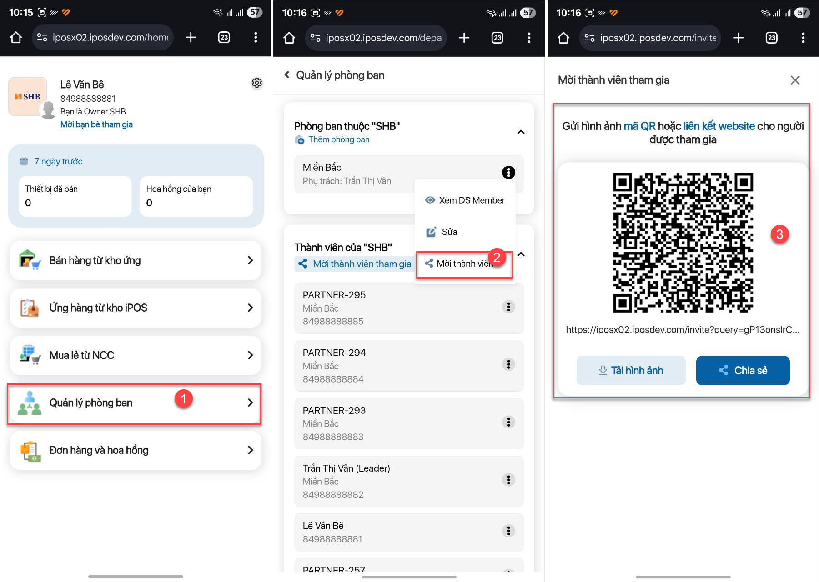The height and width of the screenshot is (582, 819).
Task: Click Chia sẻ button
Action: point(743,371)
